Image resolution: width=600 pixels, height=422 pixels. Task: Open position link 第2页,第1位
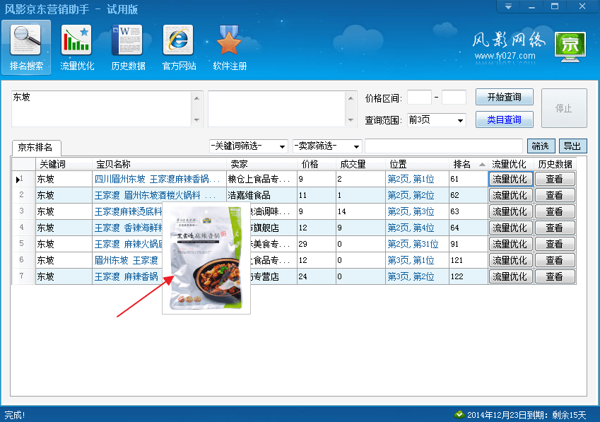tap(411, 179)
